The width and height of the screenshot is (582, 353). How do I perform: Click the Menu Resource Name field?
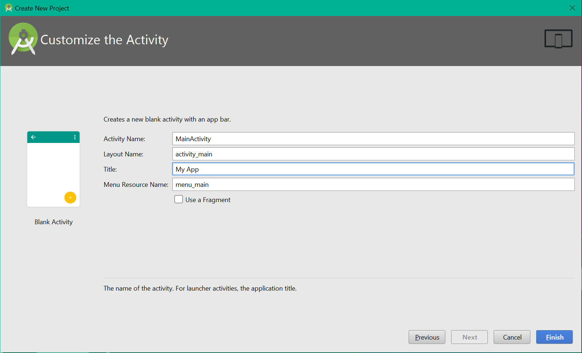pyautogui.click(x=373, y=185)
